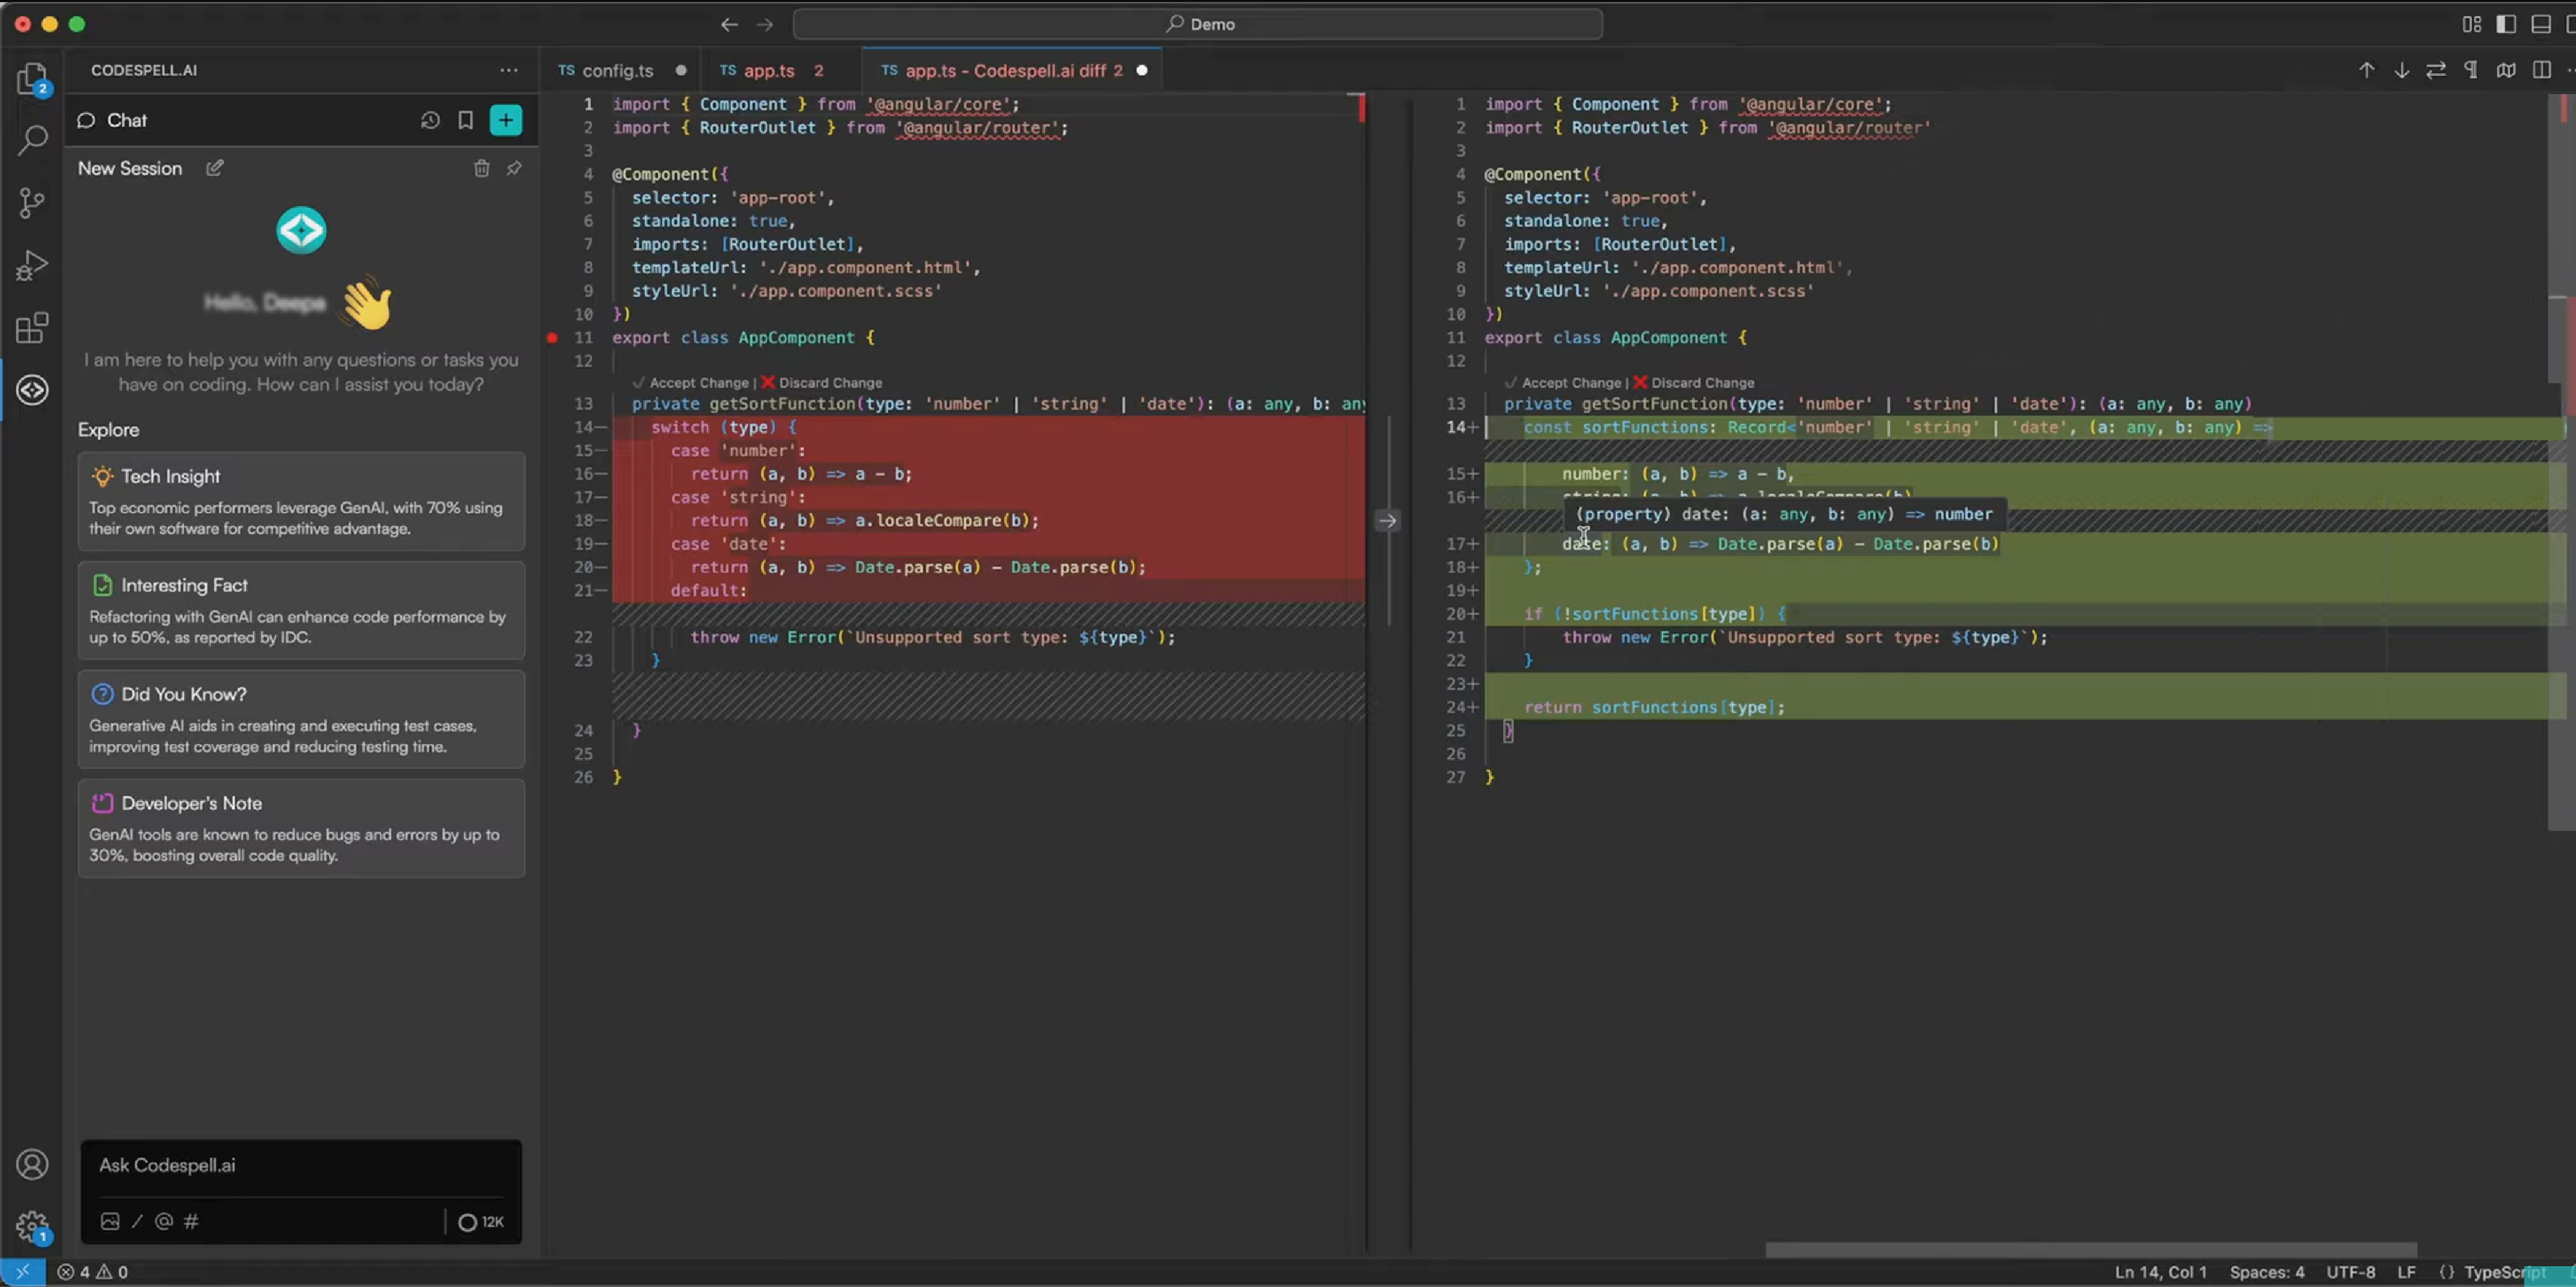2576x1287 pixels.
Task: Change end of line sequence LF
Action: point(2407,1272)
